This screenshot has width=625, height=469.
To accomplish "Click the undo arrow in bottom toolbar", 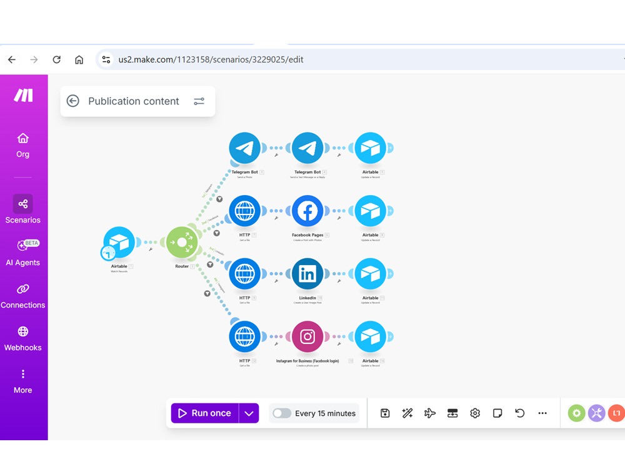I will tap(520, 413).
